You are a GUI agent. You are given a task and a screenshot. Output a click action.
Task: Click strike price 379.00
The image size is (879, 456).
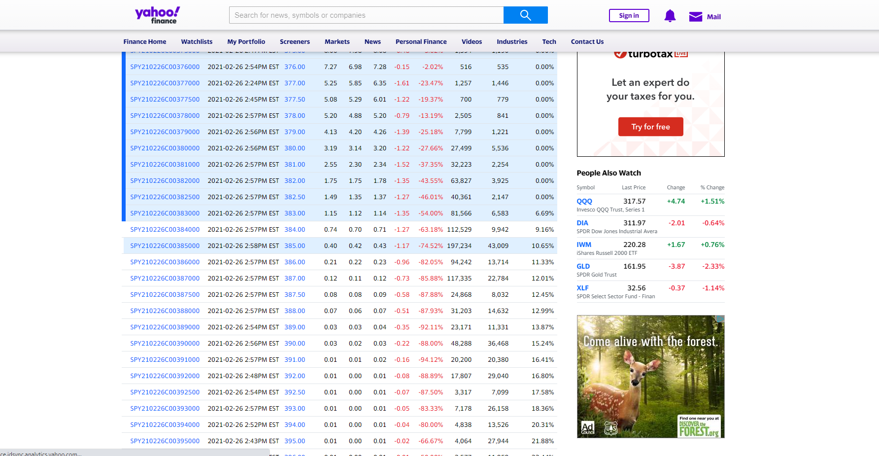click(x=295, y=132)
